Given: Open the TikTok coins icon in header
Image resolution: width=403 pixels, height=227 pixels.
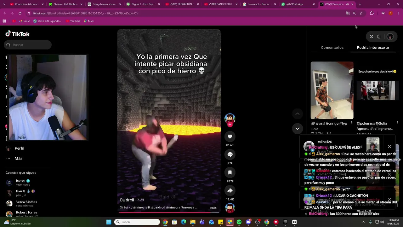Looking at the screenshot, I should coord(372,37).
